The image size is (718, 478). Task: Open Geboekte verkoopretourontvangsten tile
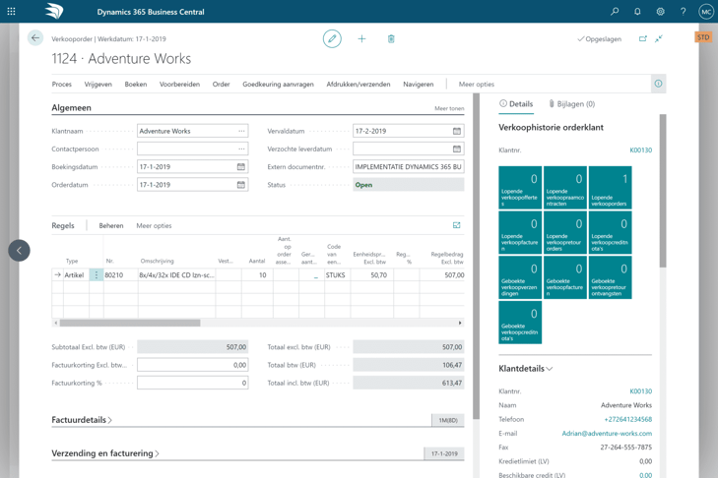[610, 277]
